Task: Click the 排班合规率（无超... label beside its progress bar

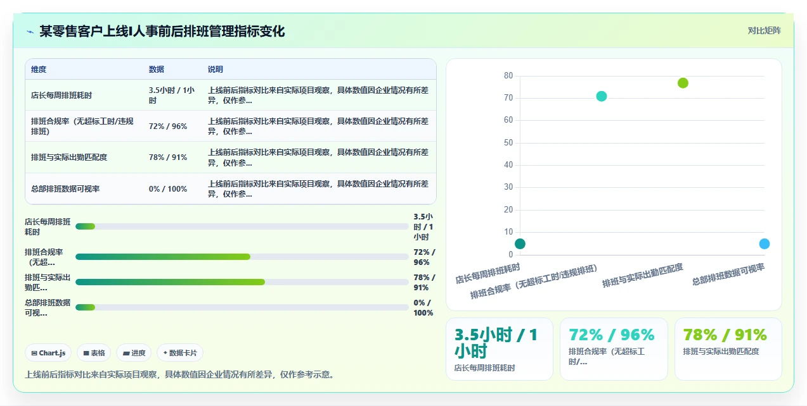Action: click(44, 257)
